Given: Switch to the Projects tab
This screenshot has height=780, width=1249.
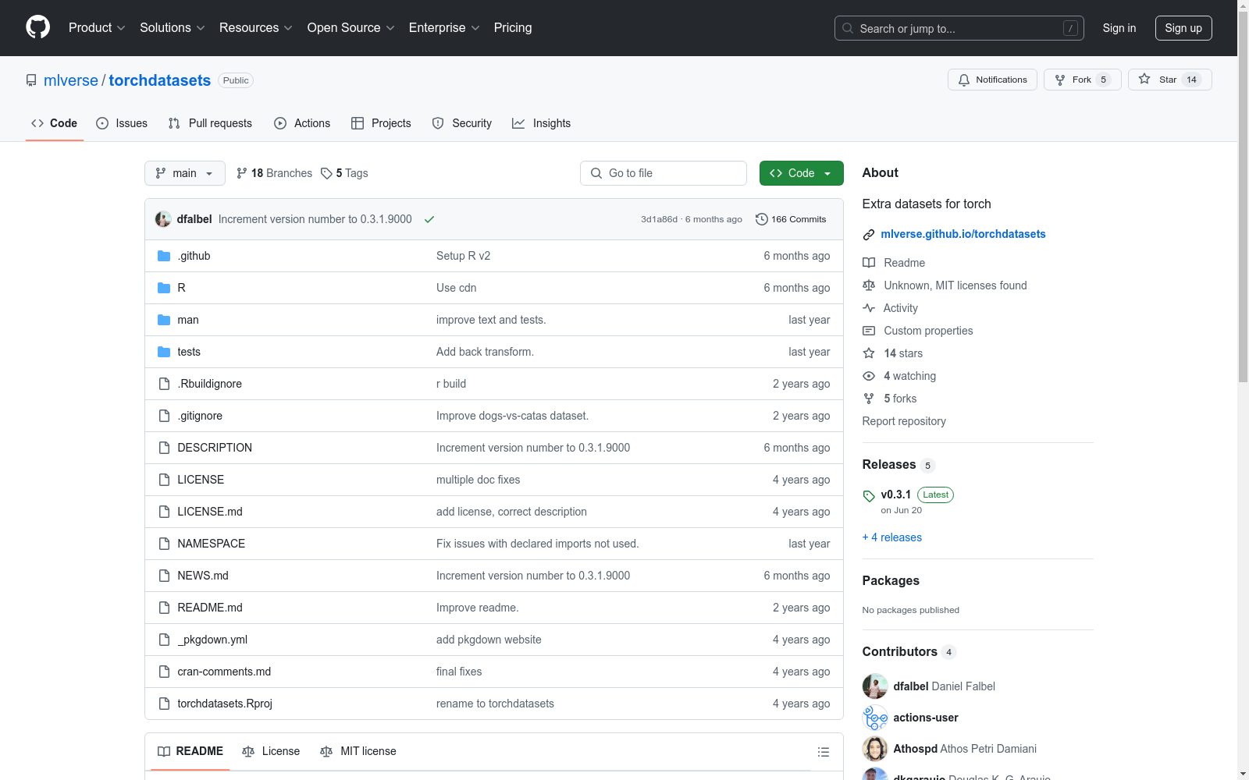Looking at the screenshot, I should click(x=381, y=123).
